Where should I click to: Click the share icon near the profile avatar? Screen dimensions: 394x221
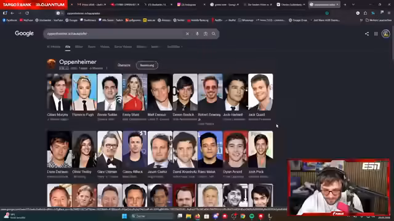pyautogui.click(x=367, y=34)
